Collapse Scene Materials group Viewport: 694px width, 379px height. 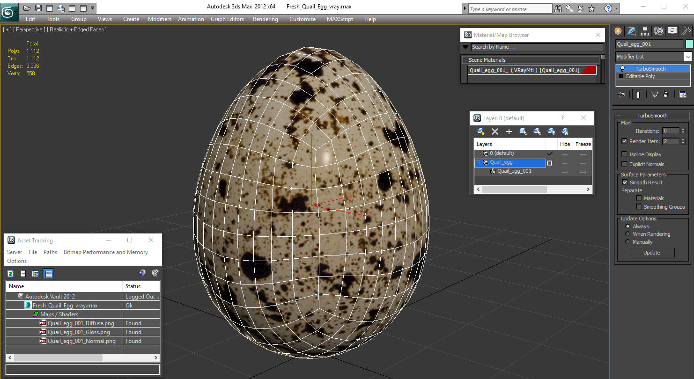(465, 60)
